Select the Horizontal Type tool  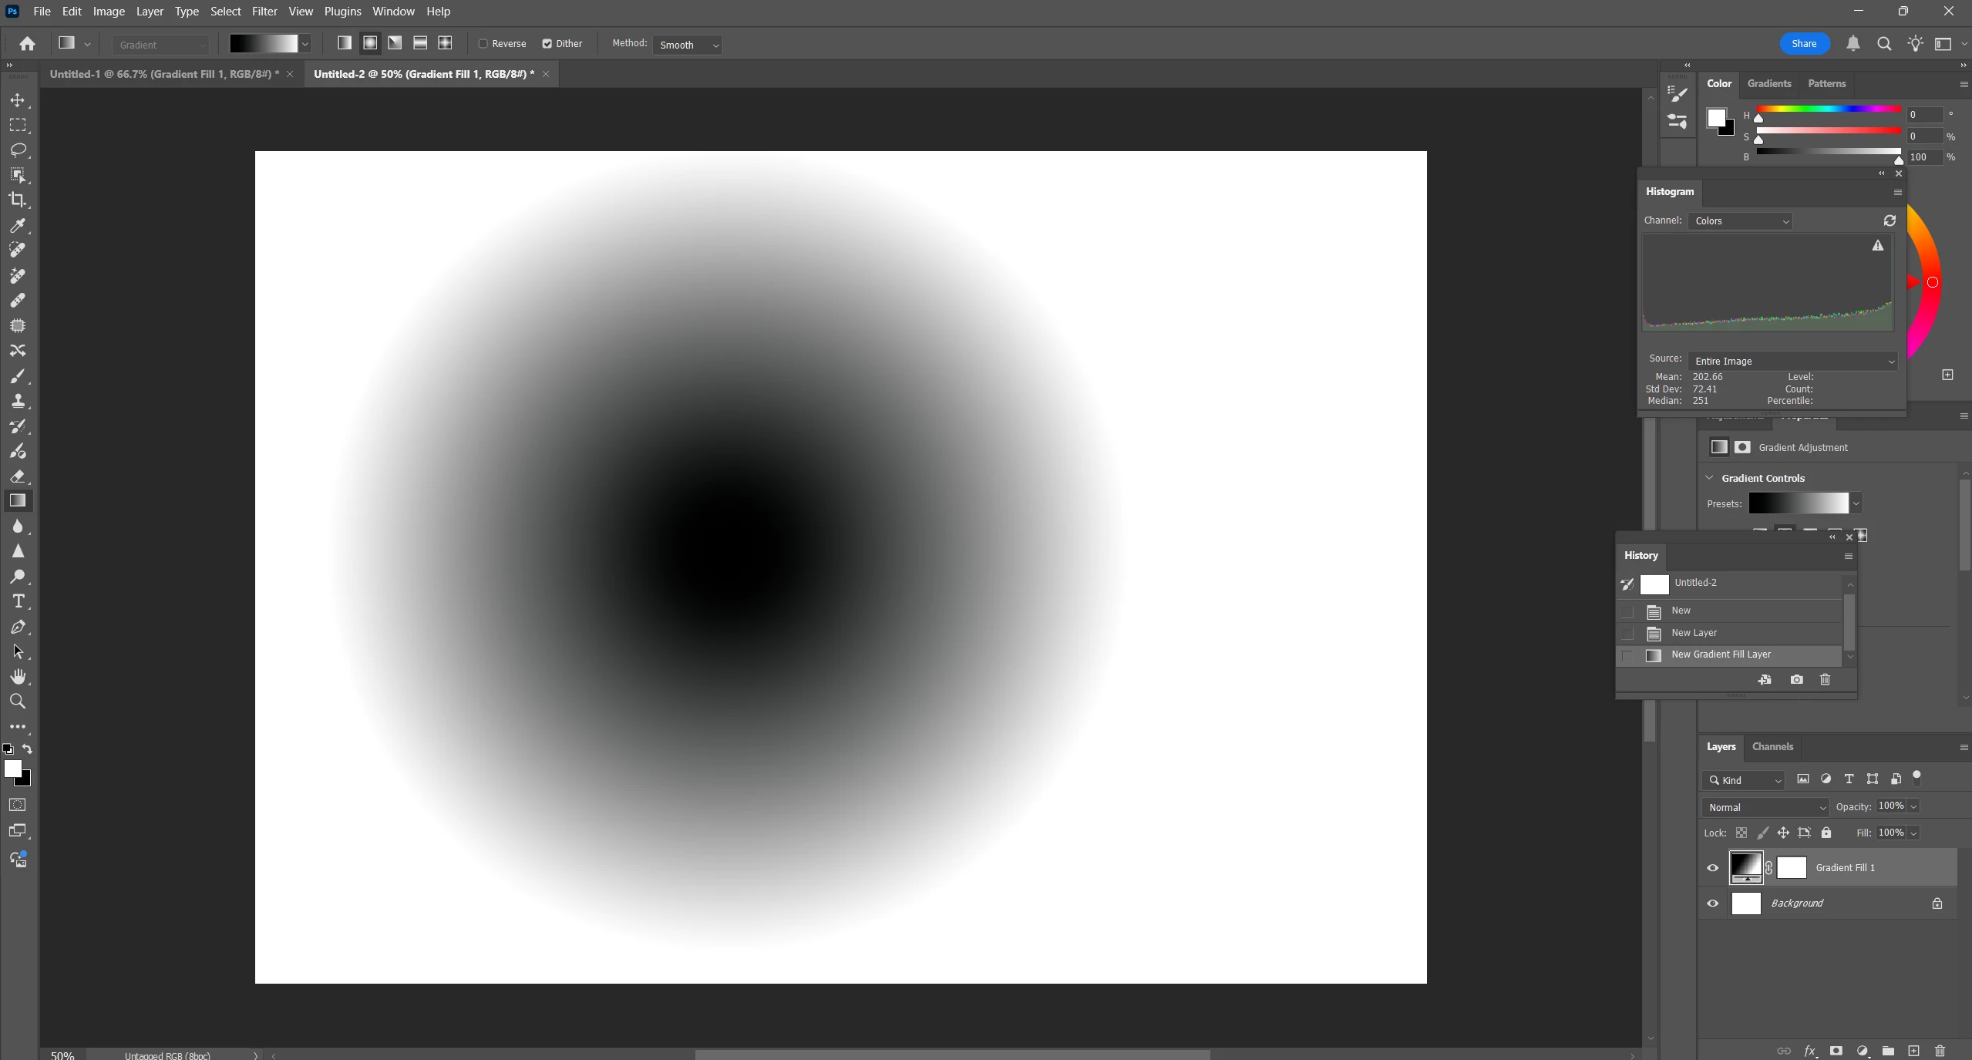pos(18,601)
